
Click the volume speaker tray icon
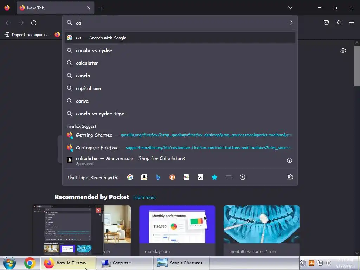pyautogui.click(x=328, y=263)
